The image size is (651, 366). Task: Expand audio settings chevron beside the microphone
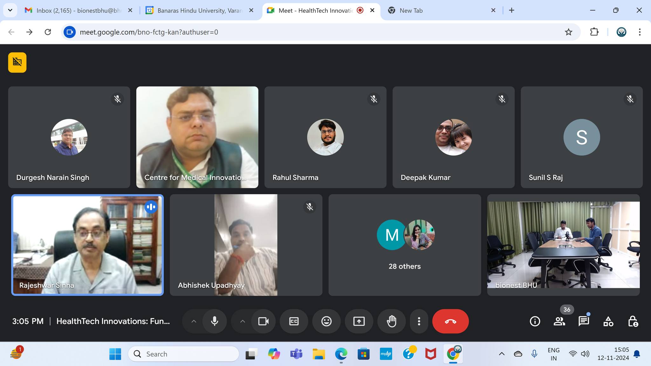pos(194,321)
